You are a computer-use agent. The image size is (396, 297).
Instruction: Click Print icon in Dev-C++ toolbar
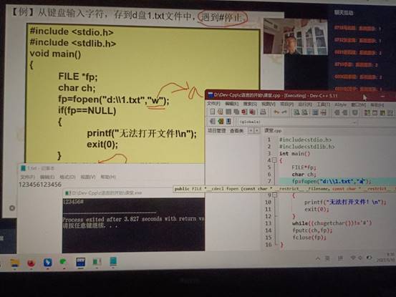coord(263,112)
